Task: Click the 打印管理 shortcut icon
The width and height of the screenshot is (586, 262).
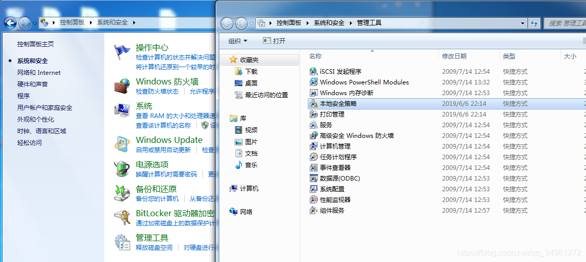Action: coord(314,114)
